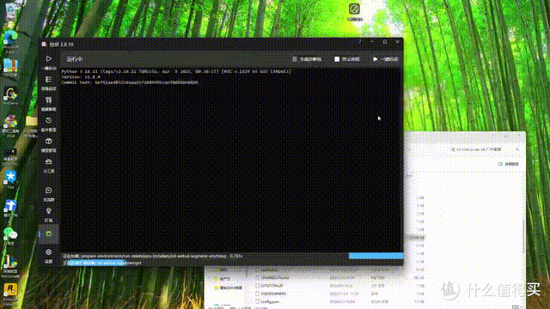
Task: Select the highlighted console sidebar icon
Action: click(x=49, y=233)
